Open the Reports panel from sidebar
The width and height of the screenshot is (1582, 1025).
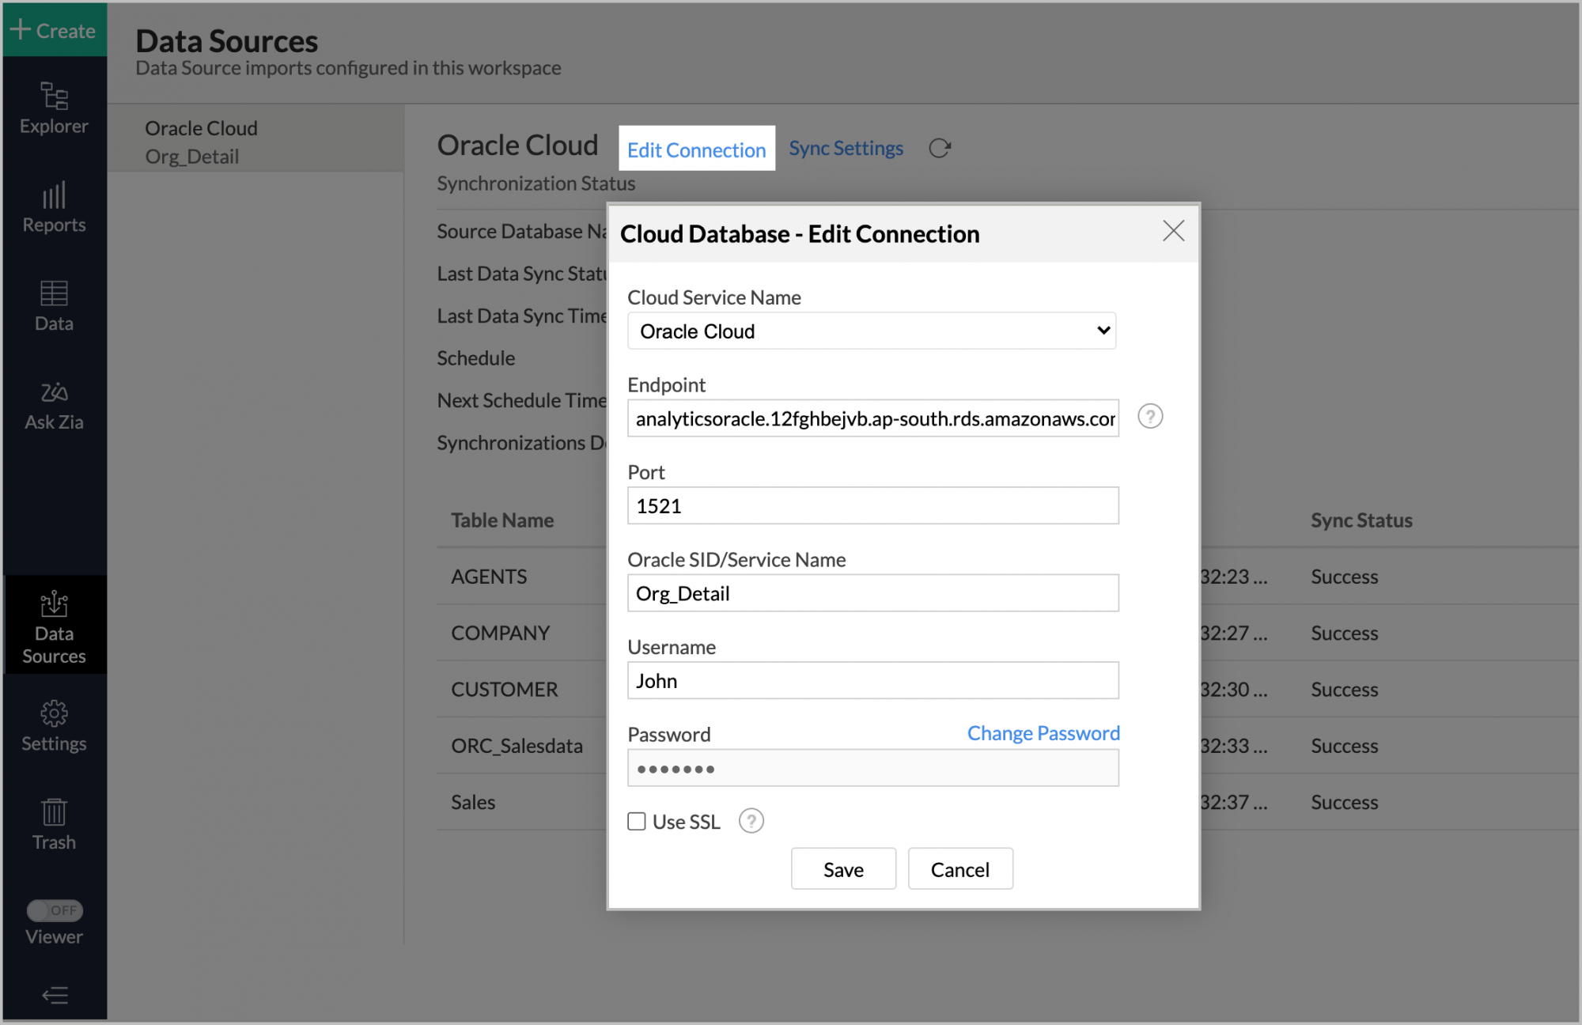tap(53, 206)
